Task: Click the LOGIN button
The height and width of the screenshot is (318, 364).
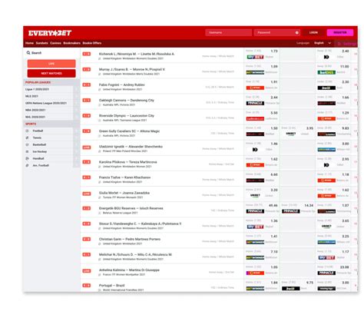Action: click(313, 32)
